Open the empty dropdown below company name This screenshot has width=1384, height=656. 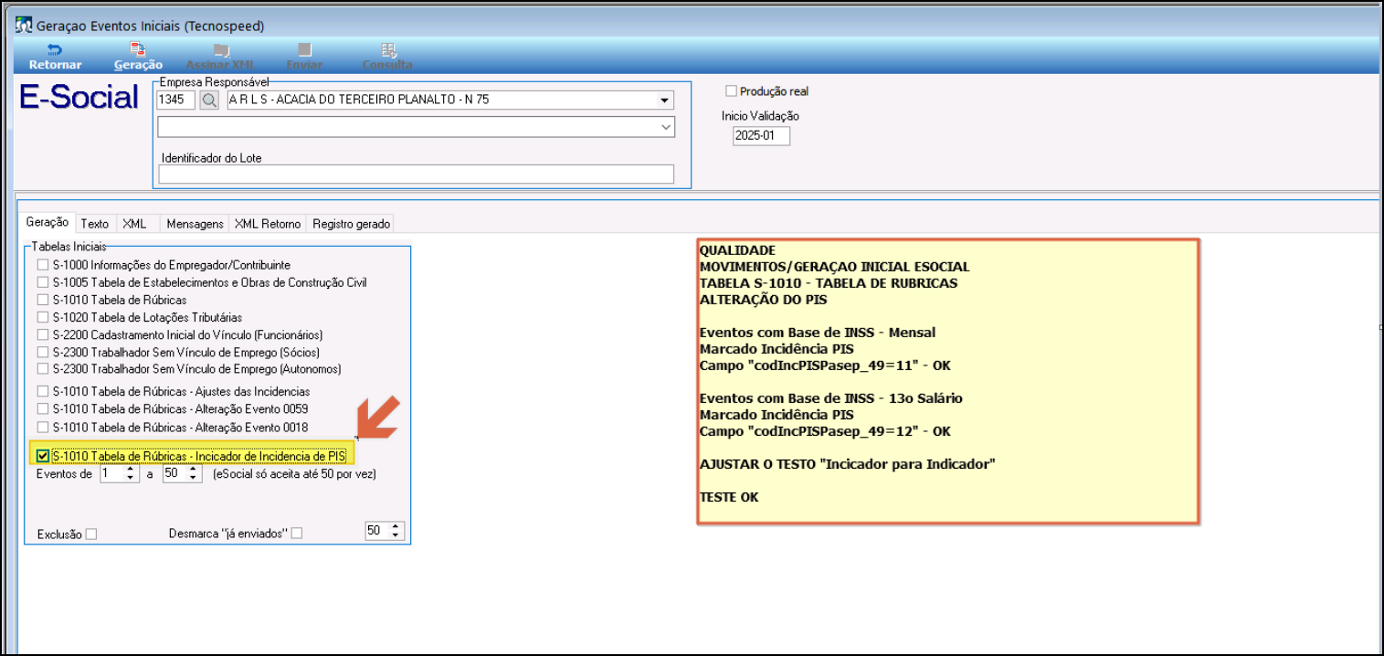tap(665, 128)
